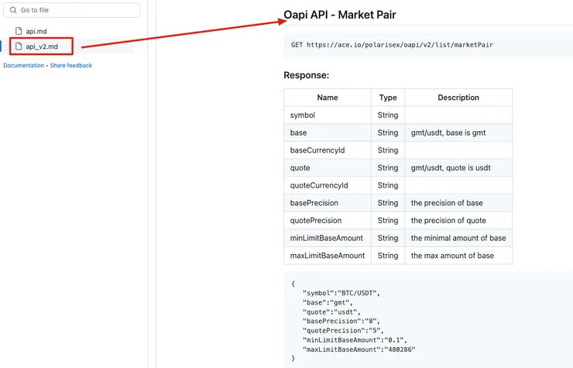This screenshot has width=573, height=368.
Task: Open api.md in the file tree
Action: 36,31
